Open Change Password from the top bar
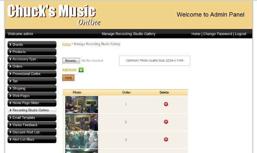This screenshot has height=153, width=257. pyautogui.click(x=218, y=34)
